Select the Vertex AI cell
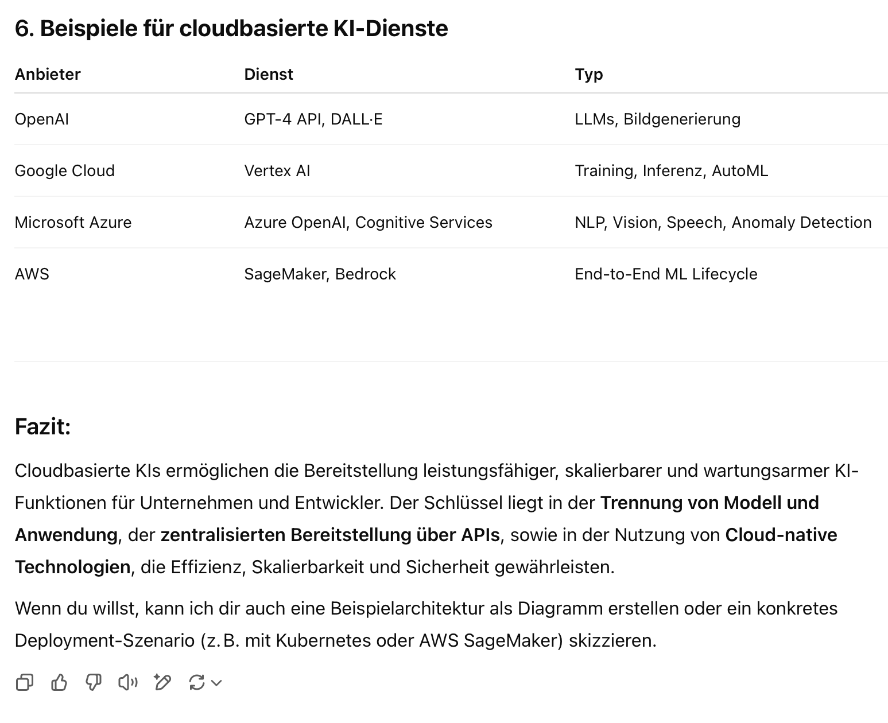888x723 pixels. click(277, 170)
